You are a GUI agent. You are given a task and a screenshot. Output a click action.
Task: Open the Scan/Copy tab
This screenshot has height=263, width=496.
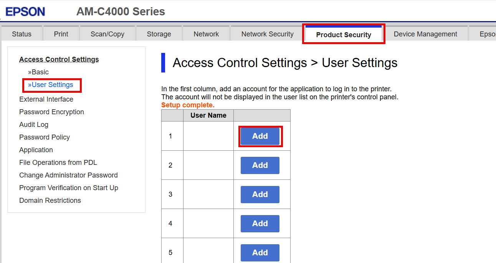(107, 34)
